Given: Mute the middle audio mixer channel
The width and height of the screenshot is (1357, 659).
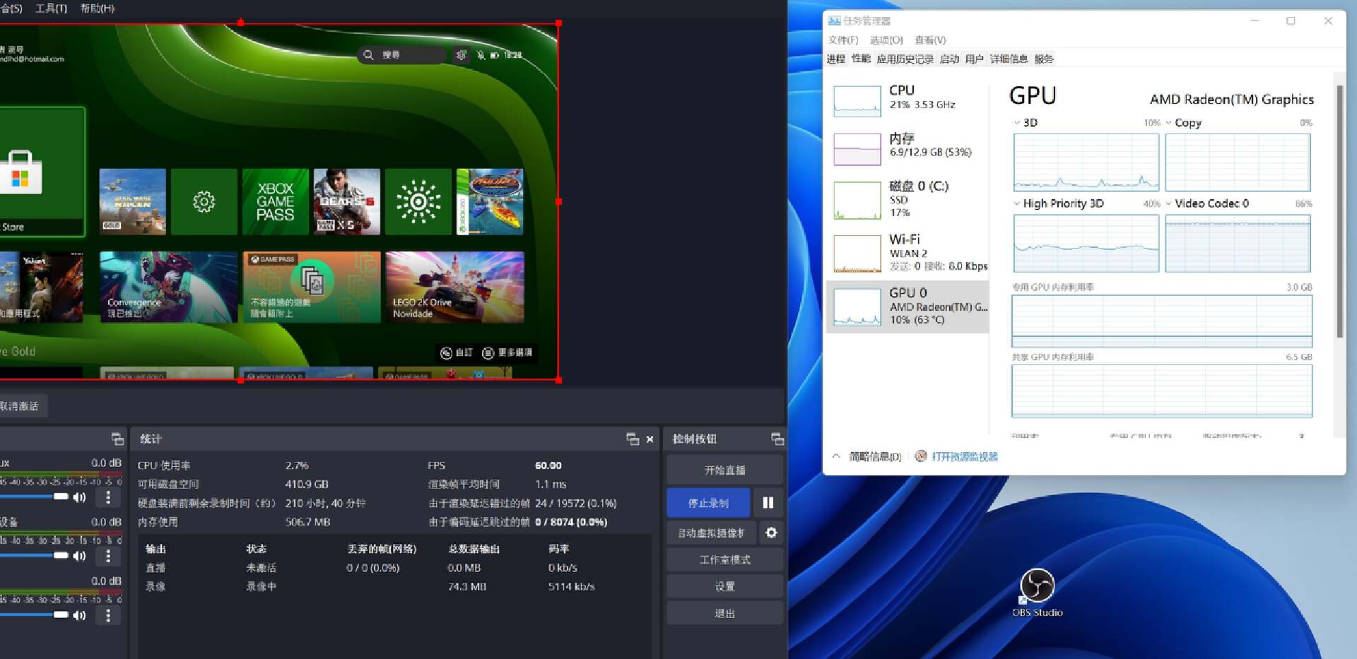Looking at the screenshot, I should point(80,556).
